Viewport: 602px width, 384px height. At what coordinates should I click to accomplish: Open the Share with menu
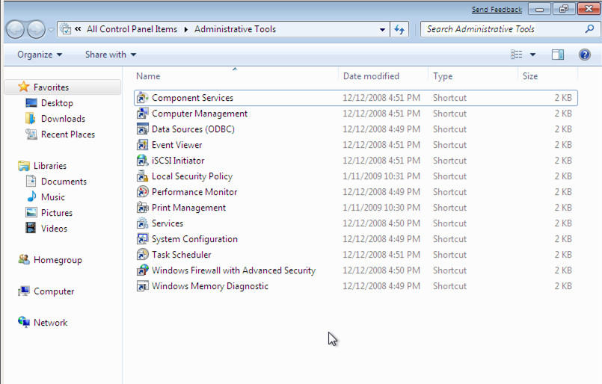coord(111,55)
